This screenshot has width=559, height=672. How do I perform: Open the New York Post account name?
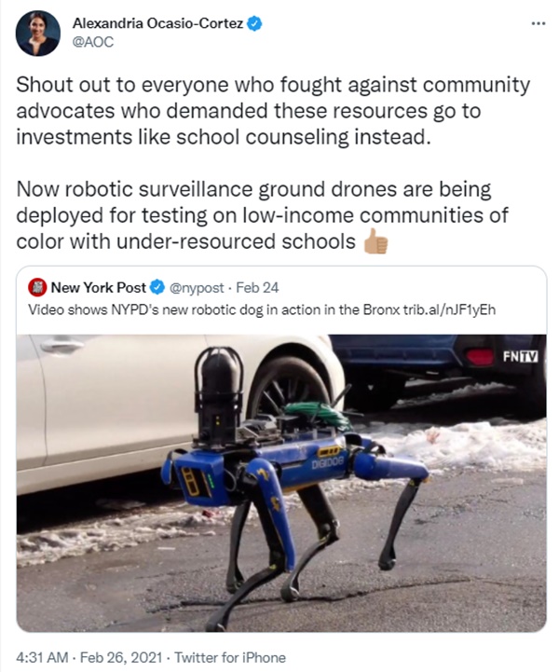(99, 288)
